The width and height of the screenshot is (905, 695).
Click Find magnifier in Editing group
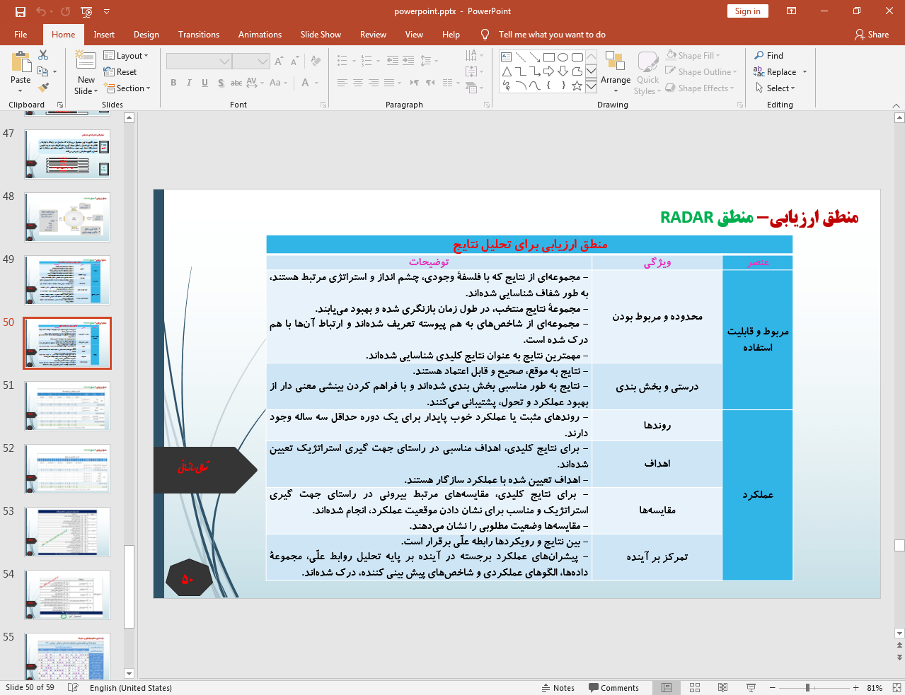pos(769,56)
